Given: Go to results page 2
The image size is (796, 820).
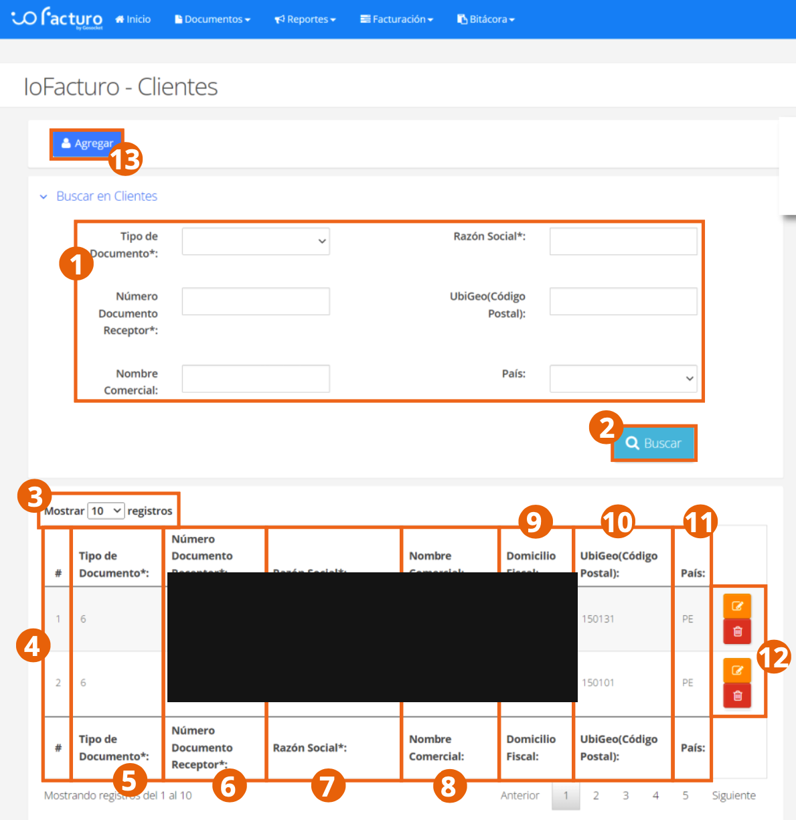Looking at the screenshot, I should coord(596,795).
